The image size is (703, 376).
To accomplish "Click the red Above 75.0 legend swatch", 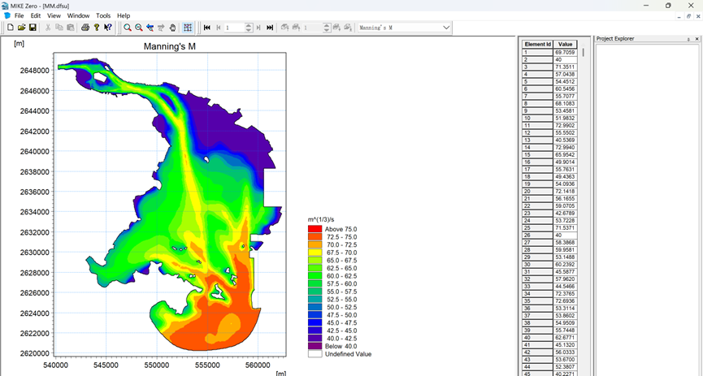I will click(x=315, y=230).
